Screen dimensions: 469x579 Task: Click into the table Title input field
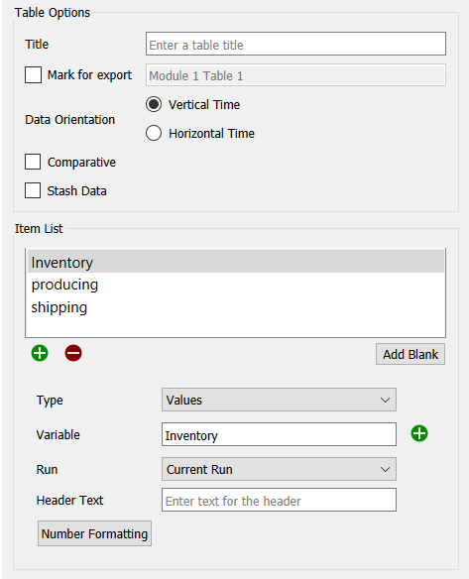click(x=295, y=44)
